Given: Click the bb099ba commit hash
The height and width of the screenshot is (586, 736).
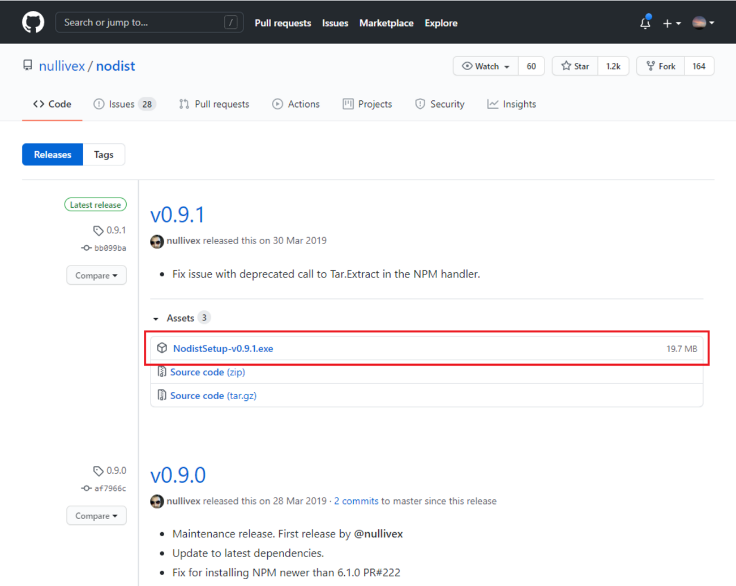Looking at the screenshot, I should [x=110, y=248].
